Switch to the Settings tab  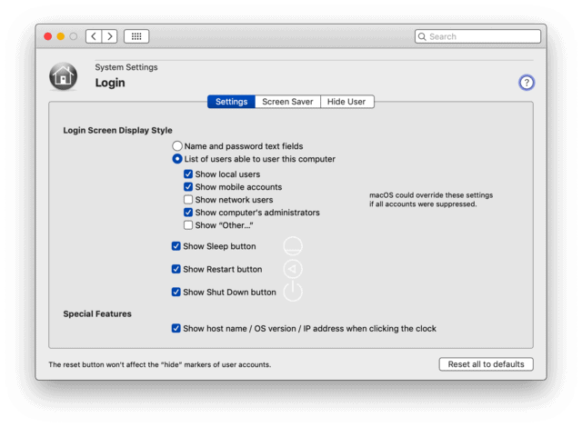(x=231, y=102)
